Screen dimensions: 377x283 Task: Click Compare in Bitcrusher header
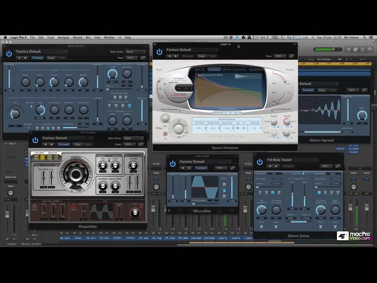pos(201,168)
